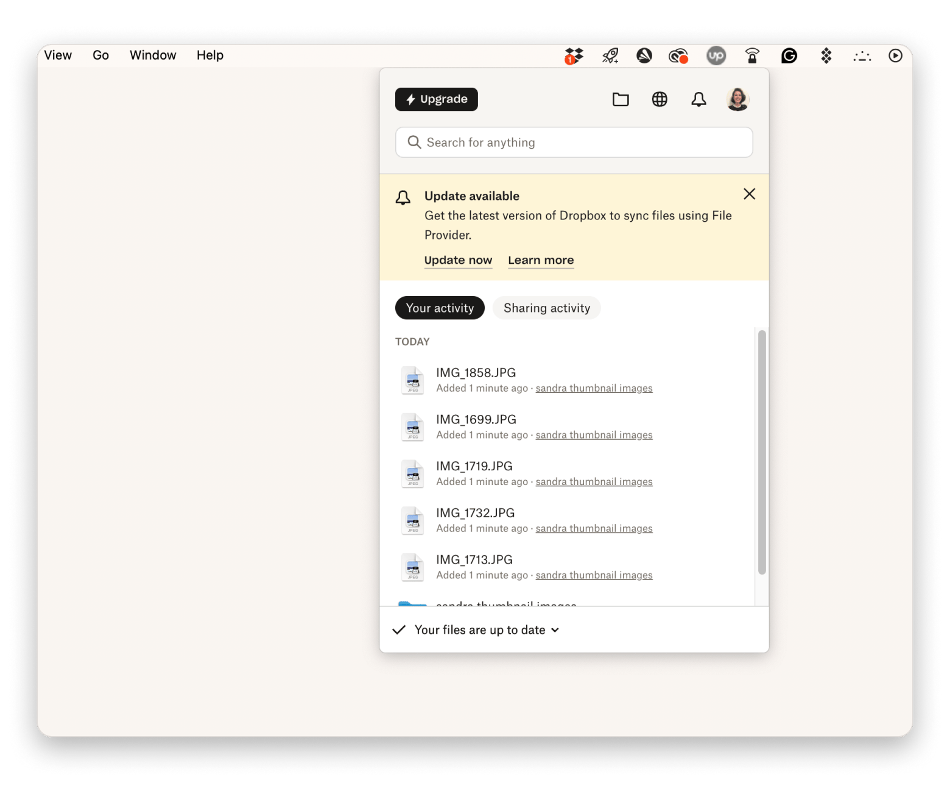Click the Upgrade button
Image resolution: width=950 pixels, height=786 pixels.
coord(437,99)
